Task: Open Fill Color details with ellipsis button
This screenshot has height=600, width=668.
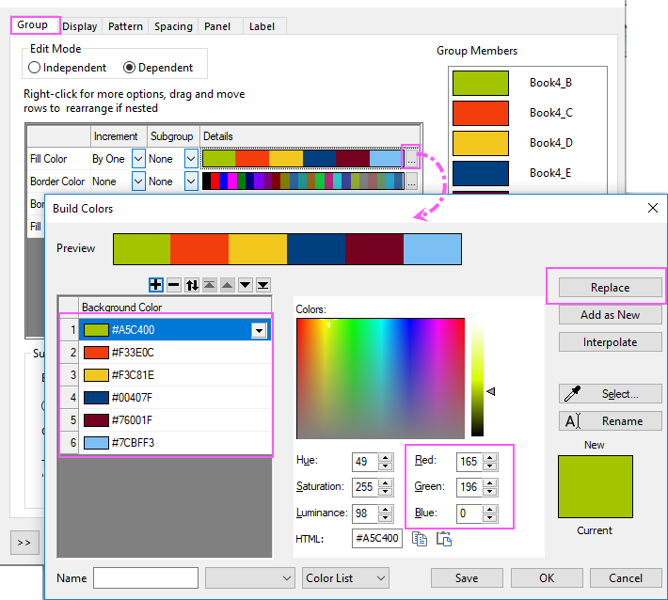Action: pos(411,159)
